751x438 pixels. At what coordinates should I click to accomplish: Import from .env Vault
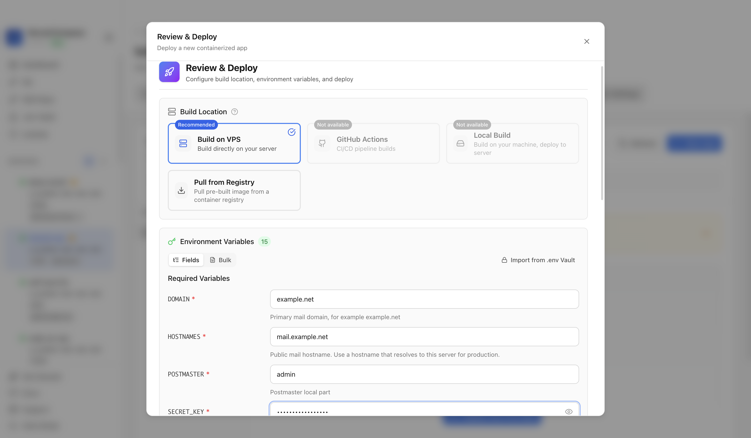point(538,260)
